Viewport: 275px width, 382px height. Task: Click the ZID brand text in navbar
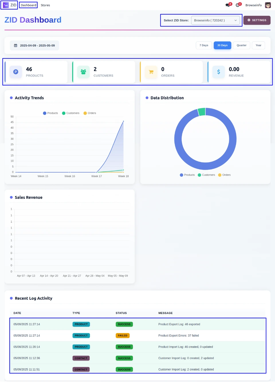pos(13,5)
